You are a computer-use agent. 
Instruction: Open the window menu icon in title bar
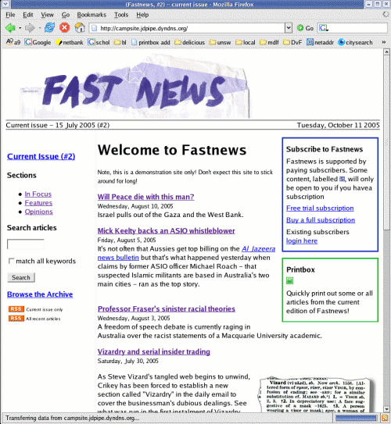[x=5, y=4]
